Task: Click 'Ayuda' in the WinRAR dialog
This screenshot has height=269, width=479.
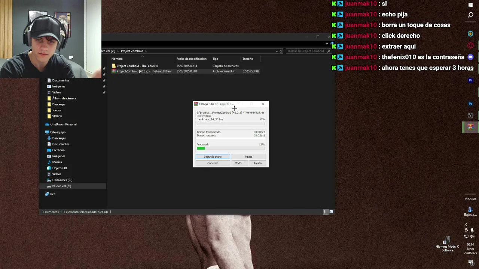Action: click(257, 163)
